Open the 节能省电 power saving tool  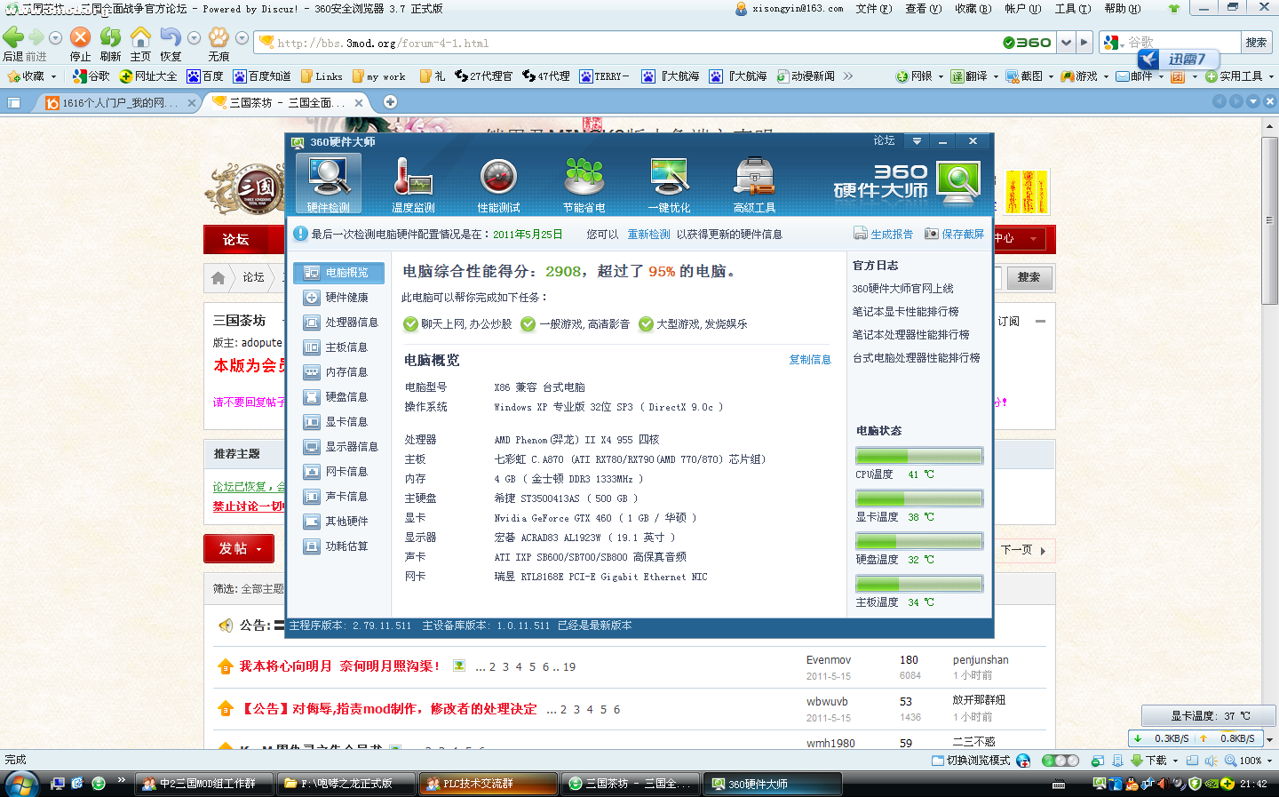[584, 184]
